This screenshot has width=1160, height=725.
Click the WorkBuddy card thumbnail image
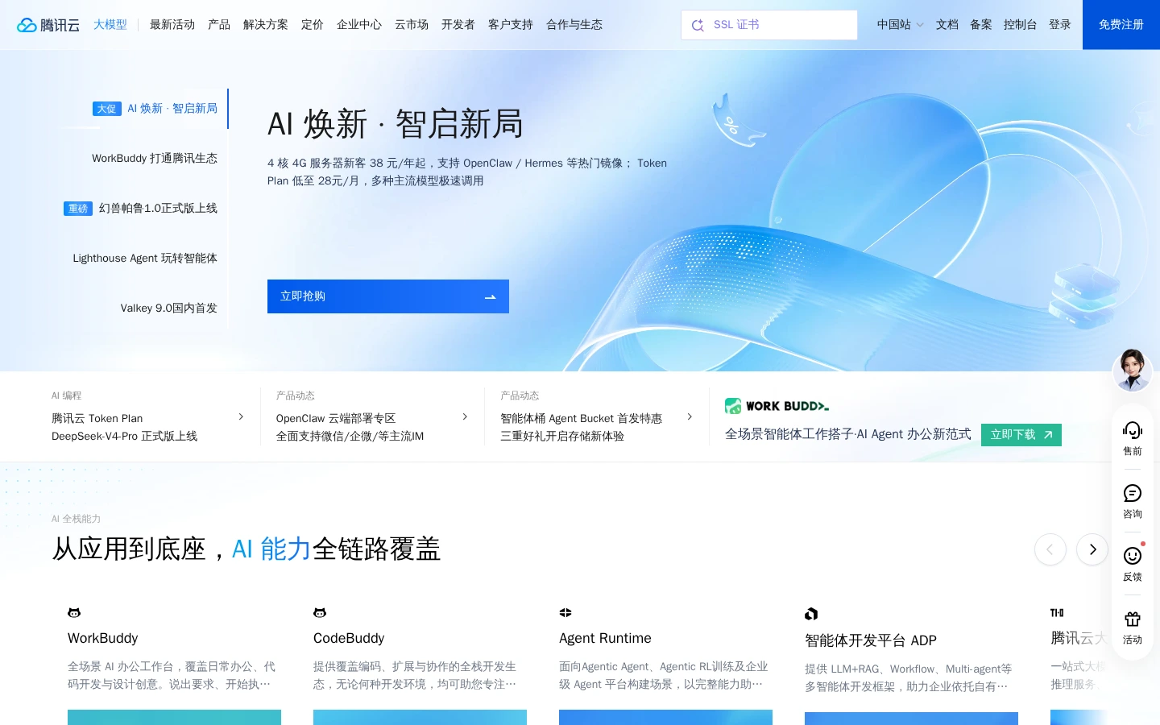click(x=174, y=717)
